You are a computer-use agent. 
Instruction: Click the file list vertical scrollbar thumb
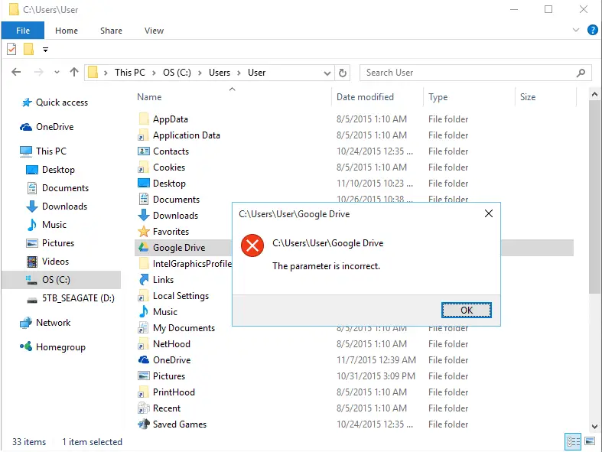(x=594, y=198)
